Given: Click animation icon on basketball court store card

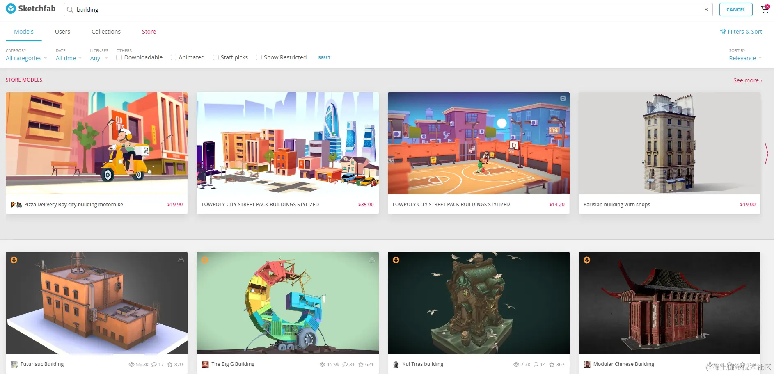Looking at the screenshot, I should point(563,98).
